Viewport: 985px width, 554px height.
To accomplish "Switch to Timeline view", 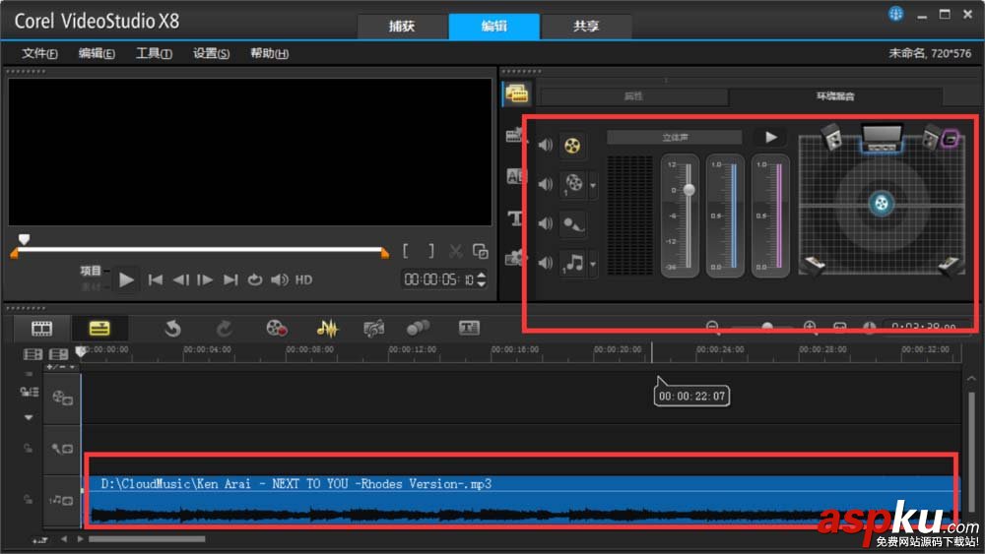I will coord(99,328).
